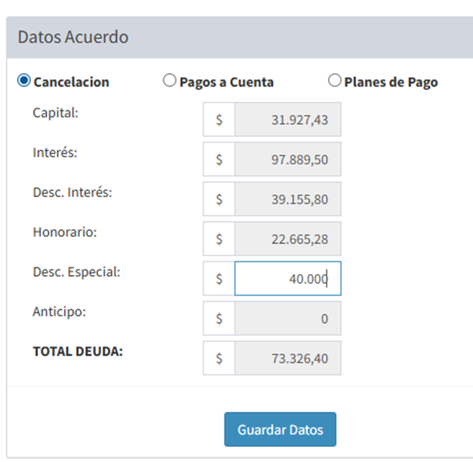Click the dollar icon next to Interés
473x462 pixels.
(219, 159)
